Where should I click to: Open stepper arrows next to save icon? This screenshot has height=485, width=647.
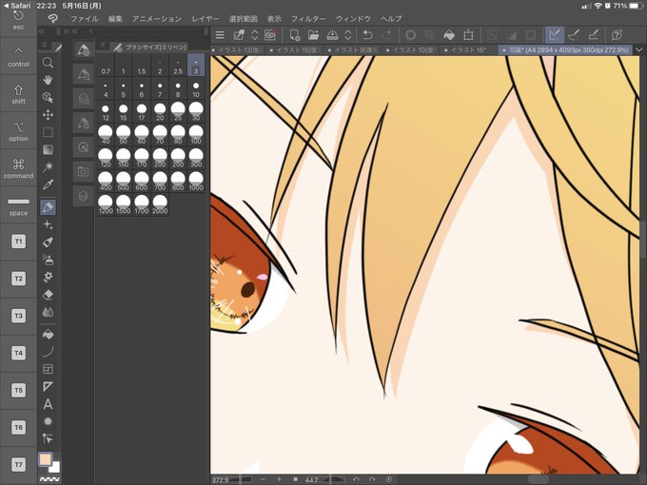(x=348, y=35)
